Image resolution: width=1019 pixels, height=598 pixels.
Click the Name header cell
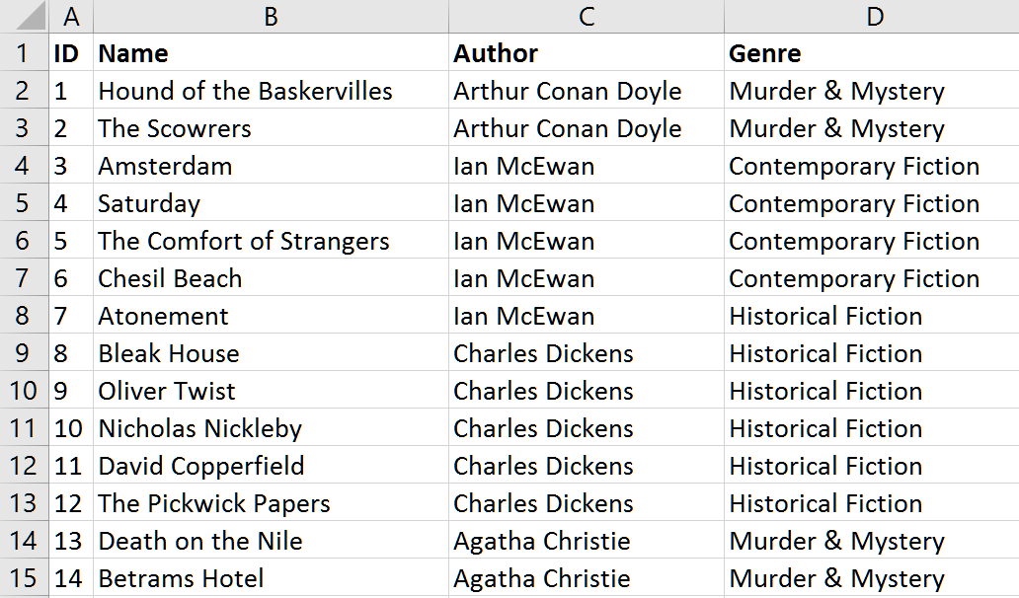pos(271,53)
